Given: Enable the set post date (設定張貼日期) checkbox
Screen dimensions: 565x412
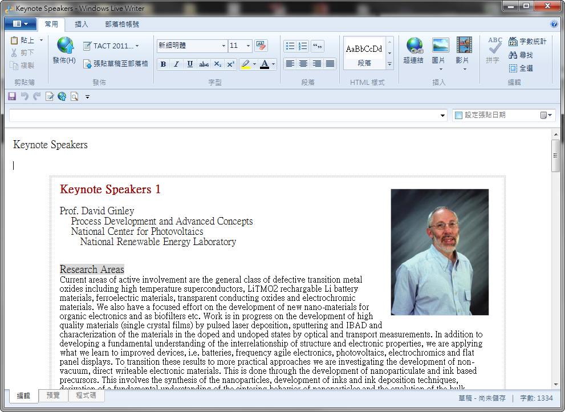Looking at the screenshot, I should click(x=458, y=115).
